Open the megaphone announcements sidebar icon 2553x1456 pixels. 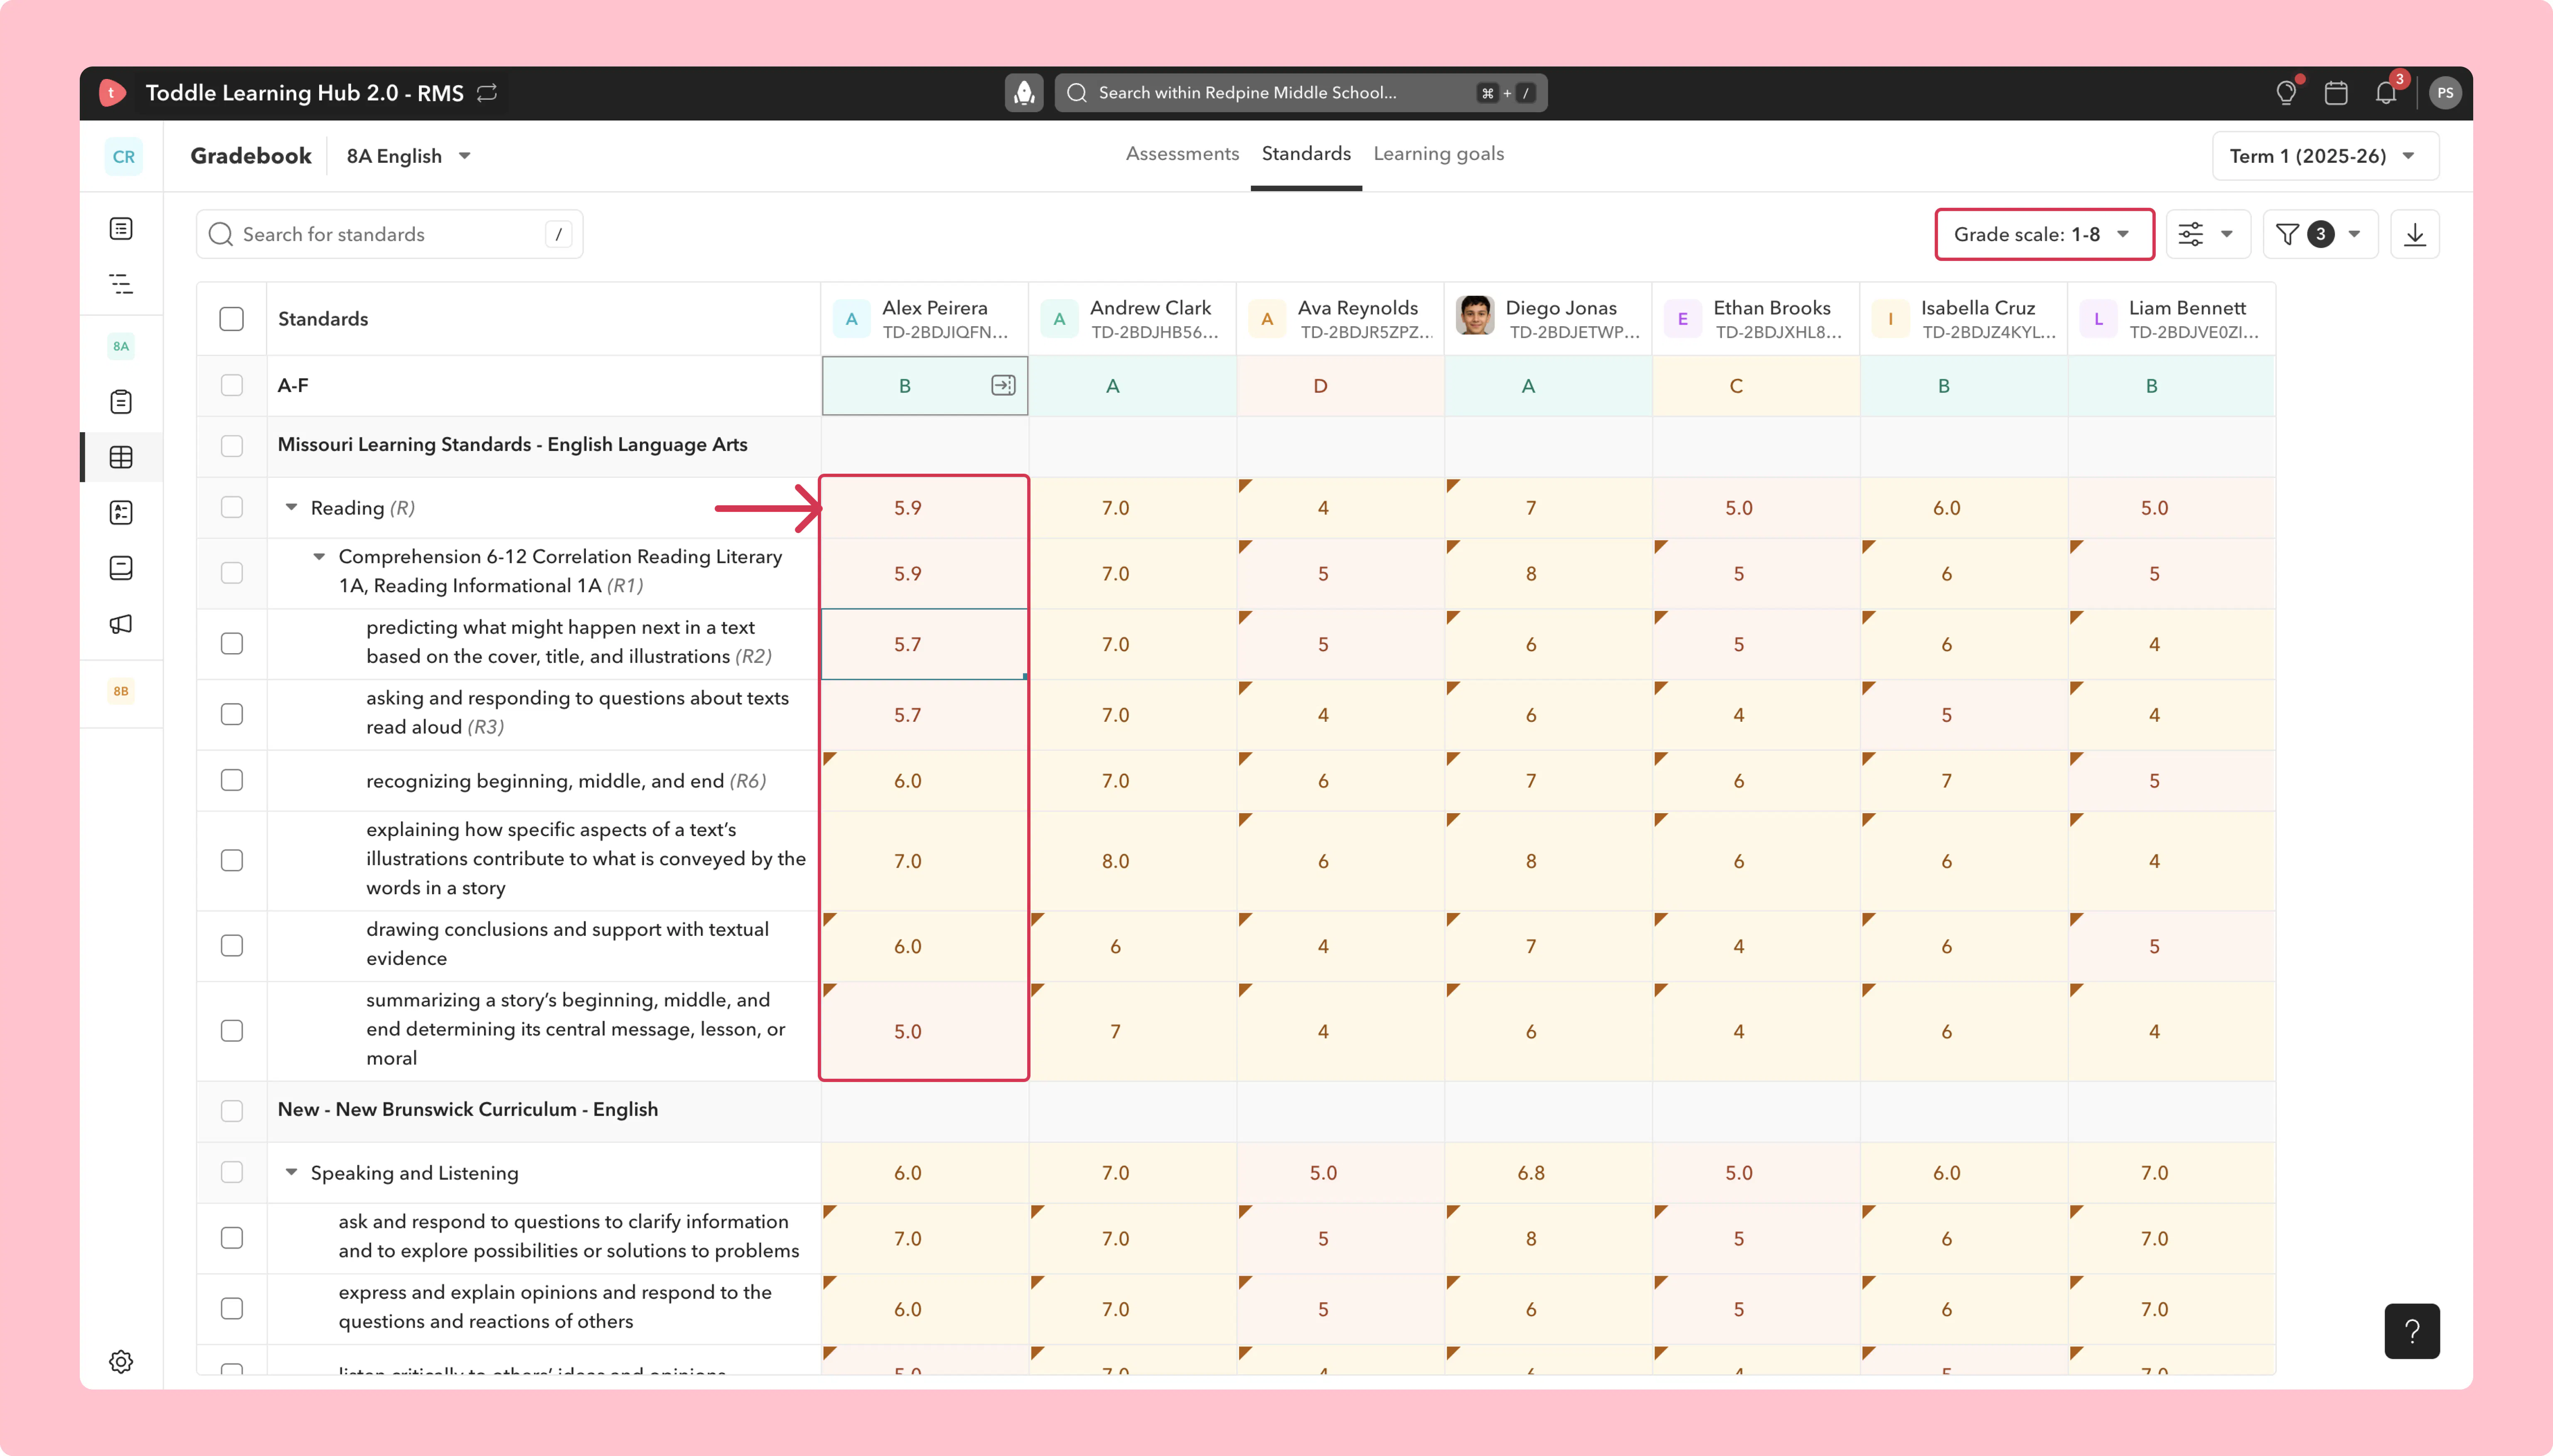[x=121, y=624]
